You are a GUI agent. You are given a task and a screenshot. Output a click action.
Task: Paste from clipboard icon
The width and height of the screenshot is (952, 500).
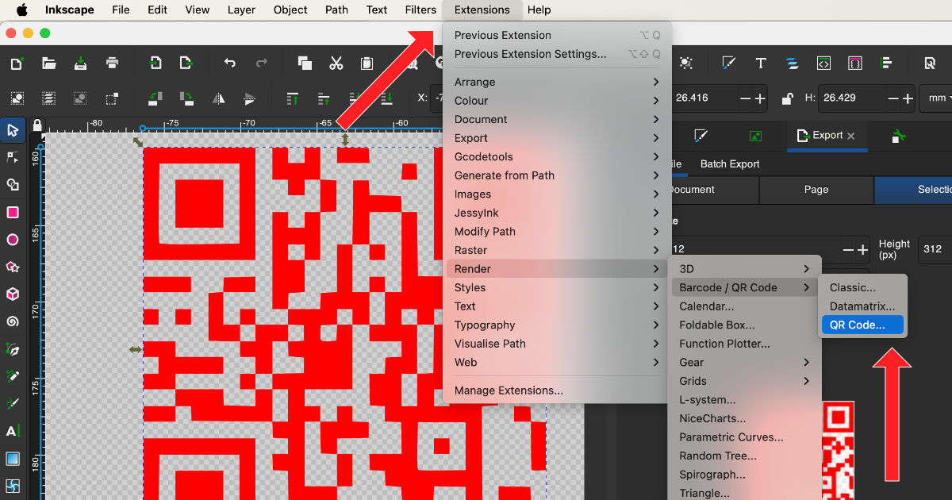coord(367,63)
